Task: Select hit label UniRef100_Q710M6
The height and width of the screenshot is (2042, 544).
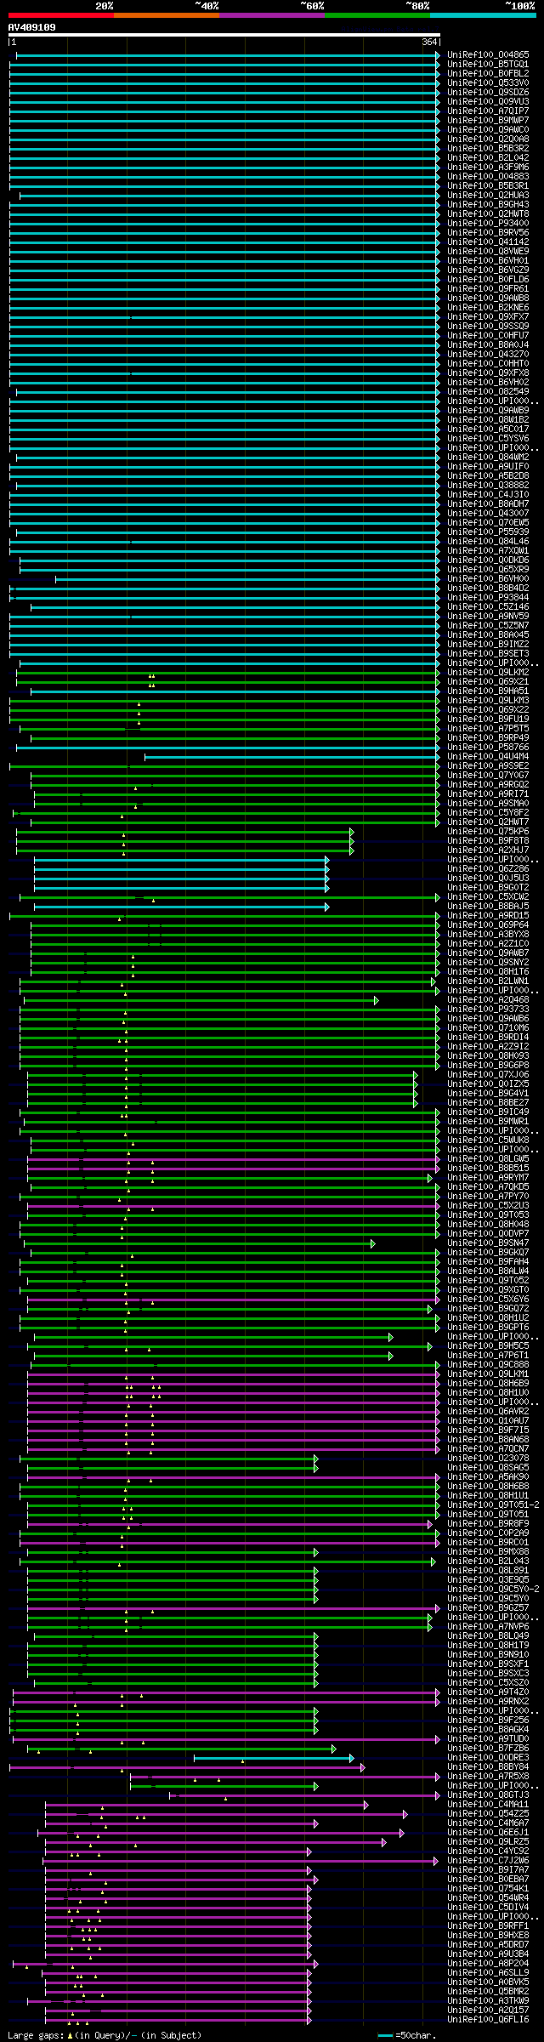Action: (x=488, y=1028)
